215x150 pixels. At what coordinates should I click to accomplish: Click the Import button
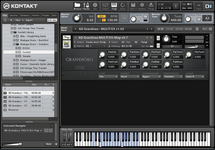[x=29, y=20]
